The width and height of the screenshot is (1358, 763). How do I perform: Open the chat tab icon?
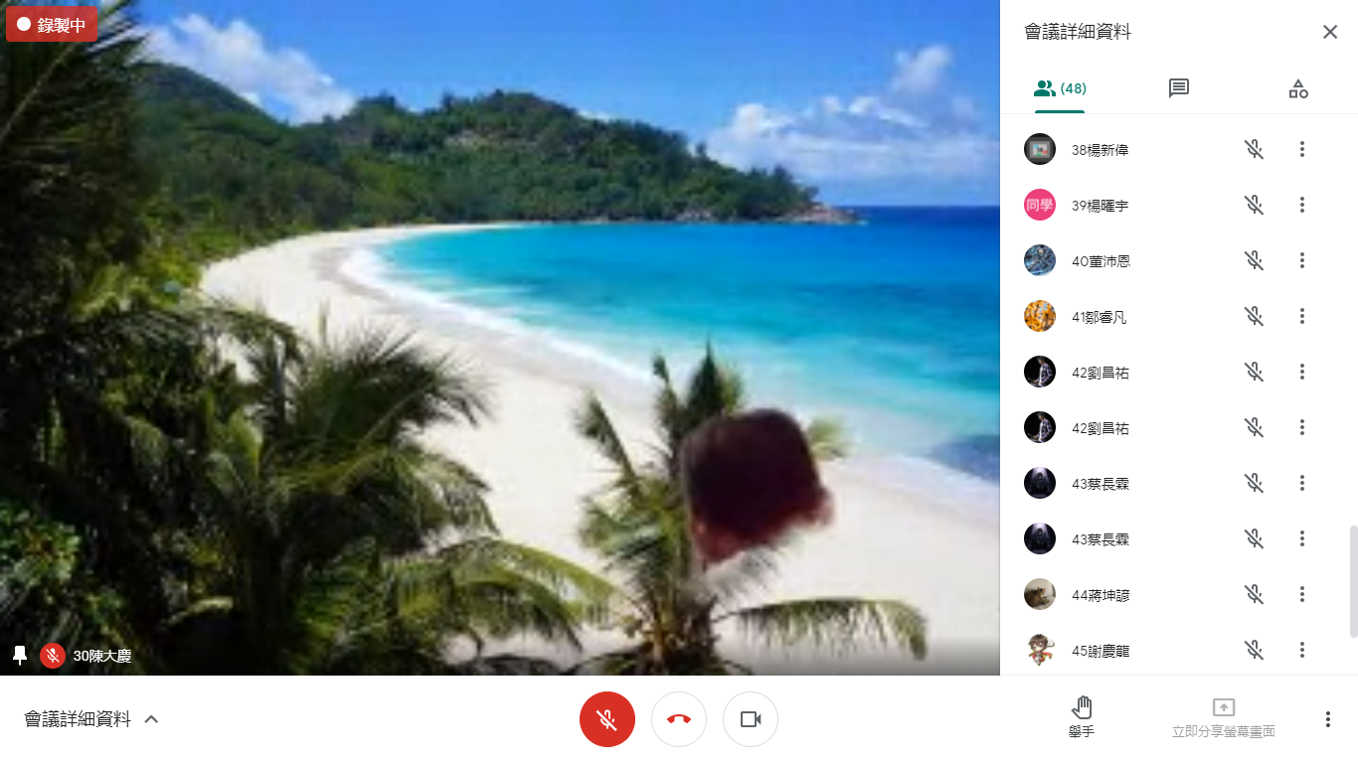(1178, 88)
